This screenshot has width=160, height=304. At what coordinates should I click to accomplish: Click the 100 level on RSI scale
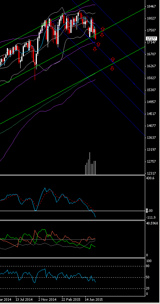coord(149,261)
